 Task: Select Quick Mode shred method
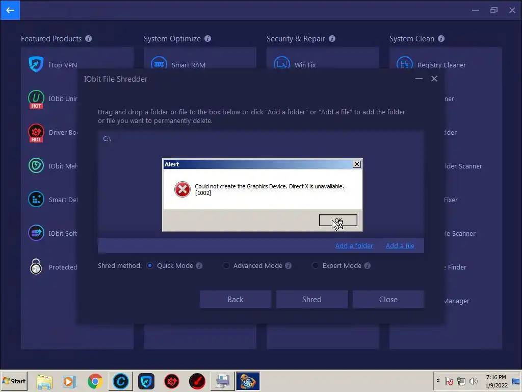pyautogui.click(x=150, y=265)
